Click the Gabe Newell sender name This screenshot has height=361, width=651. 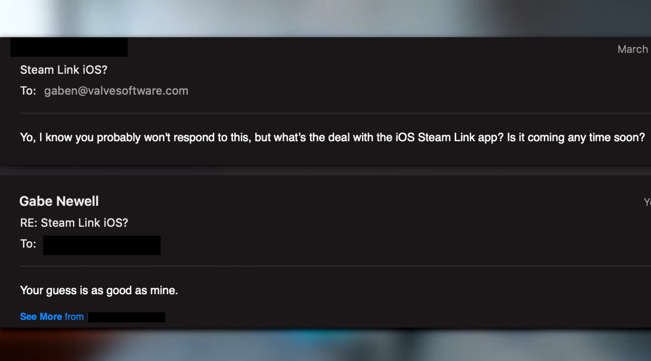(59, 201)
